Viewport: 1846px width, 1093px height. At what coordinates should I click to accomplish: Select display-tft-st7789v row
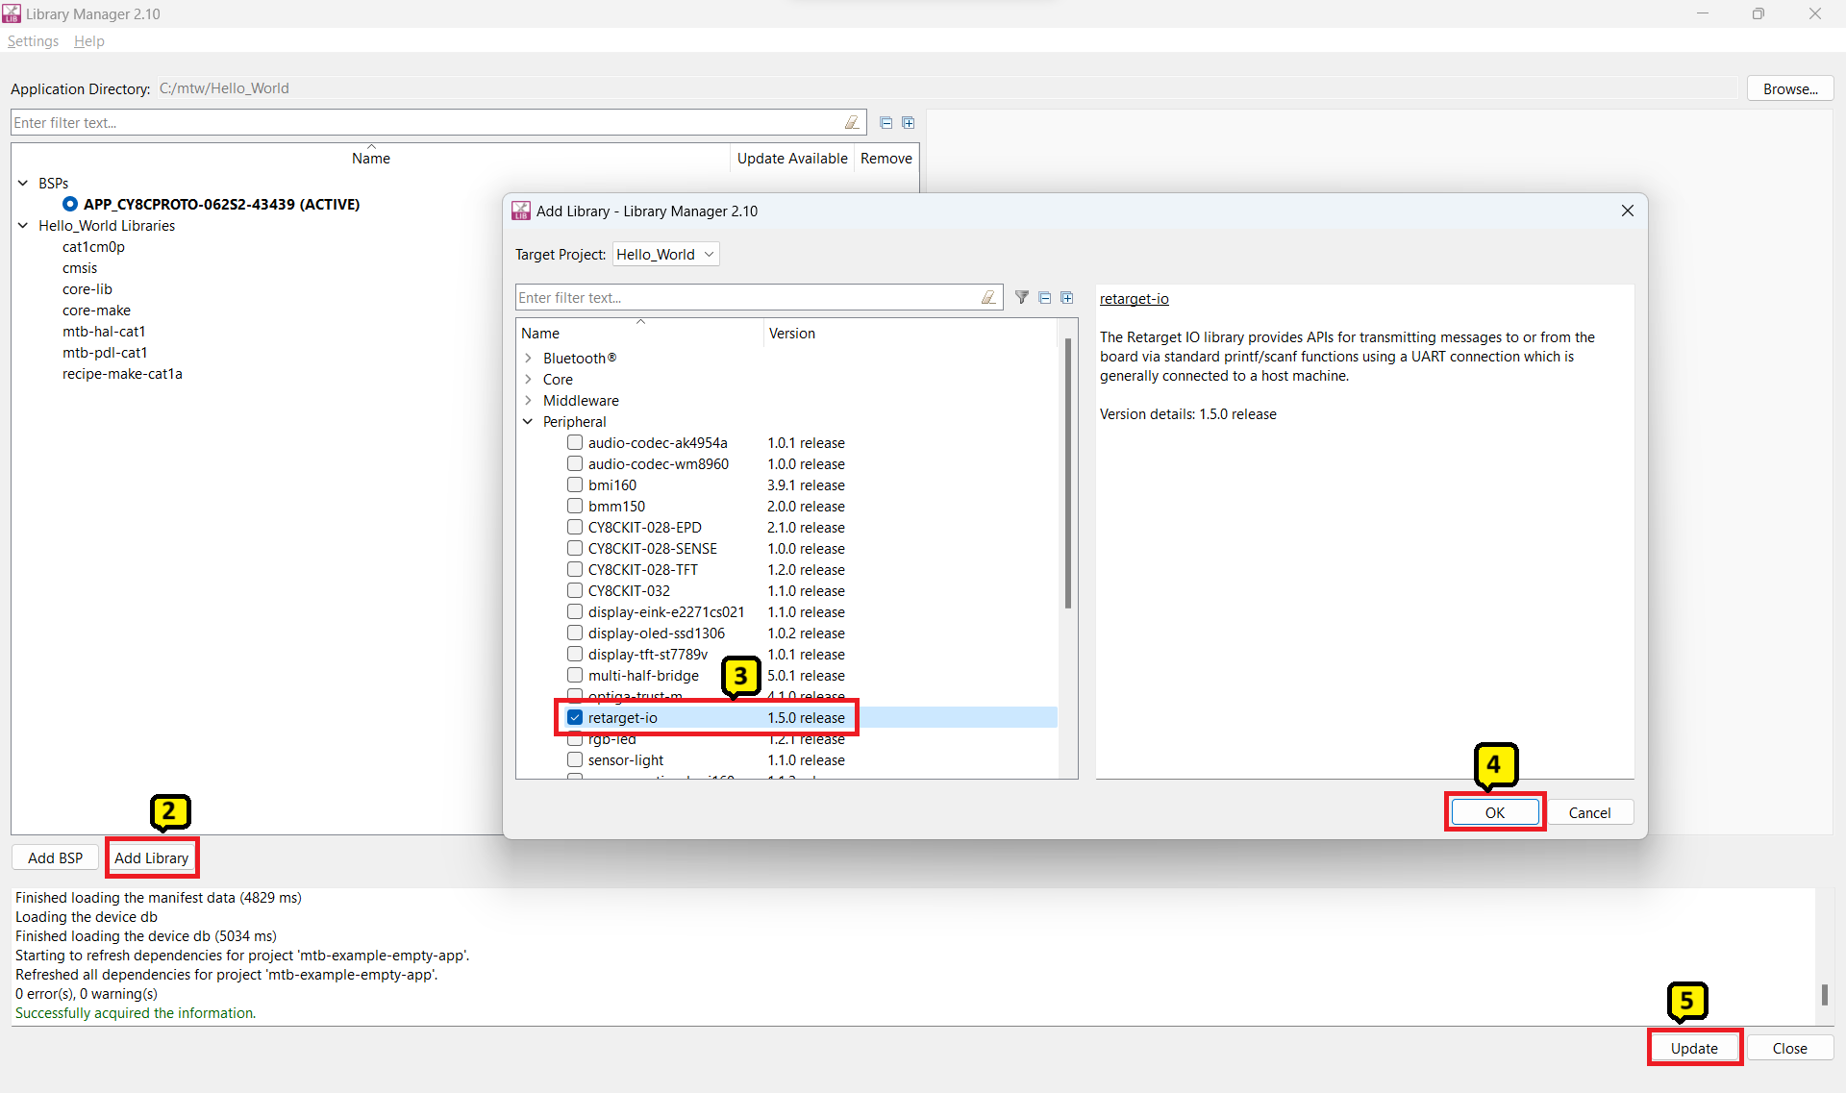point(787,654)
